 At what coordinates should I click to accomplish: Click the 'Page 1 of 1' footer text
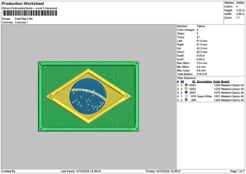point(237,171)
